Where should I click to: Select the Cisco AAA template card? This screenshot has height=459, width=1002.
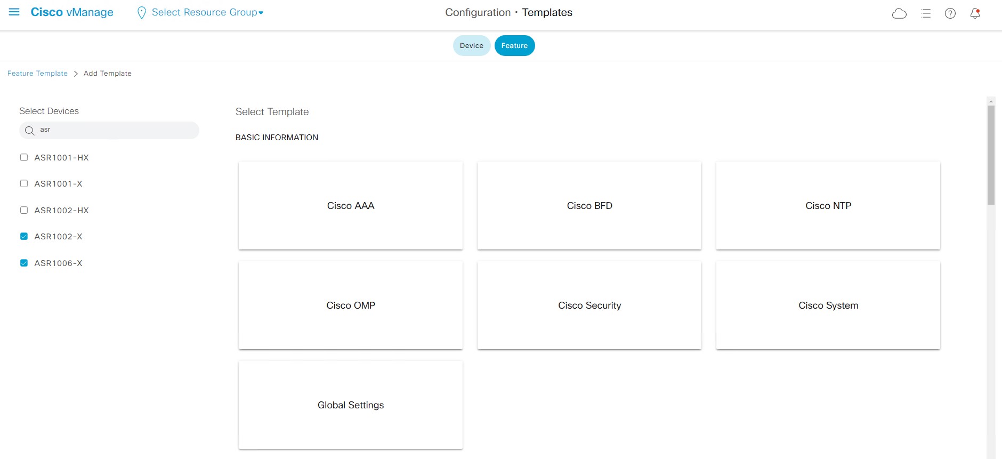click(x=351, y=205)
